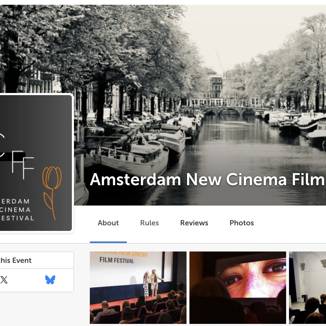Screen dimensions: 326x326
Task: Select the black X share button
Action: coord(4,280)
